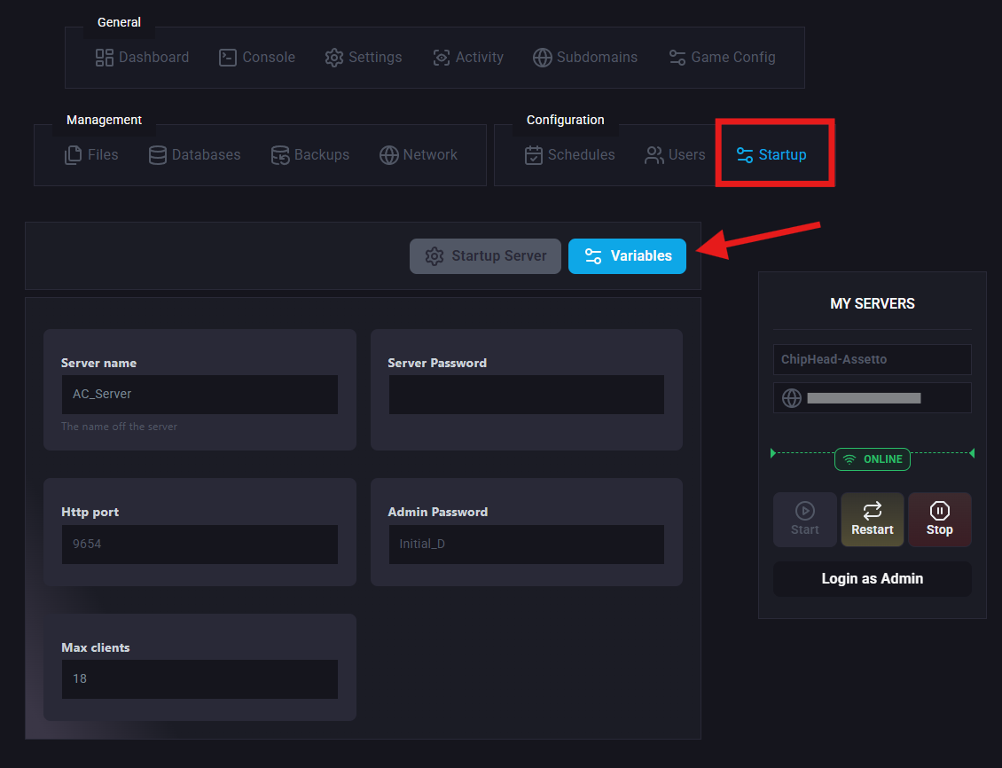Select the Startup tab label
Screen dimensions: 1002x768
(x=782, y=155)
